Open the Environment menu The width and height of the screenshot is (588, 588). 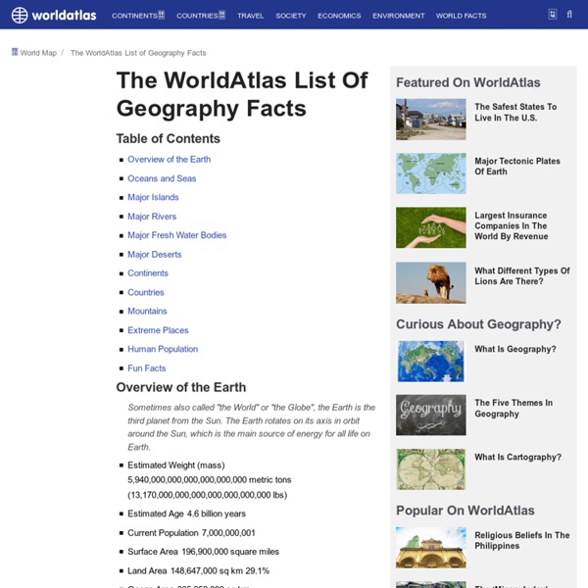(x=398, y=16)
